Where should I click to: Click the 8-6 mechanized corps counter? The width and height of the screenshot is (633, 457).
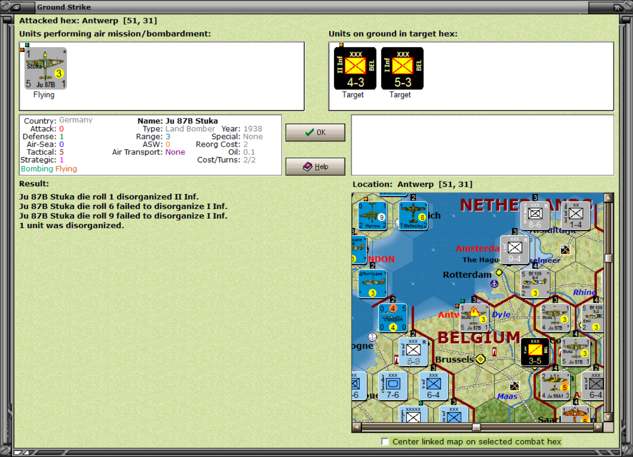(x=535, y=216)
